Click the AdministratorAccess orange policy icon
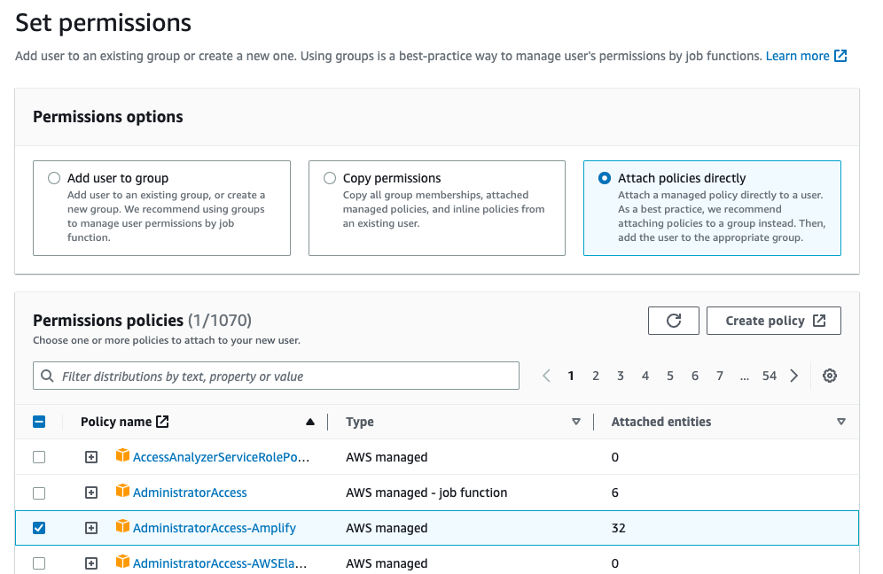This screenshot has width=883, height=574. 122,492
